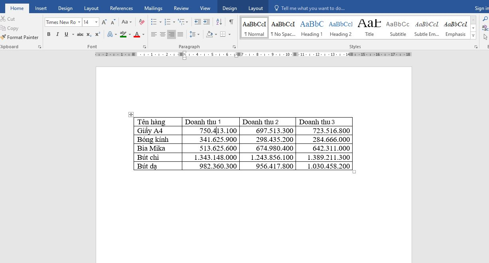Toggle Strikethrough formatting
The height and width of the screenshot is (263, 489).
pos(80,35)
